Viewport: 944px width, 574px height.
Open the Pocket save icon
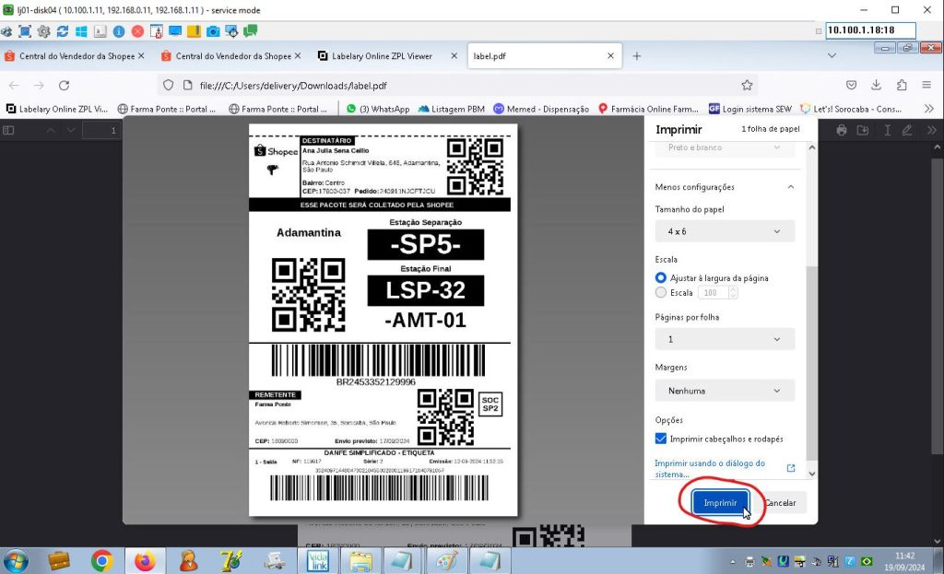pos(851,86)
